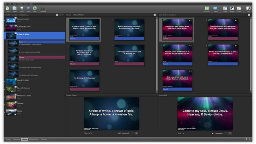
Task: Open the Preview panel view dropdown arrow
Action: click(157, 15)
